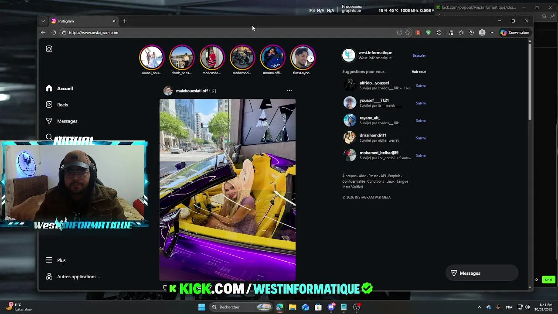Show hidden tray icons chevron
Screen dimensions: 558x314
[x=480, y=307]
